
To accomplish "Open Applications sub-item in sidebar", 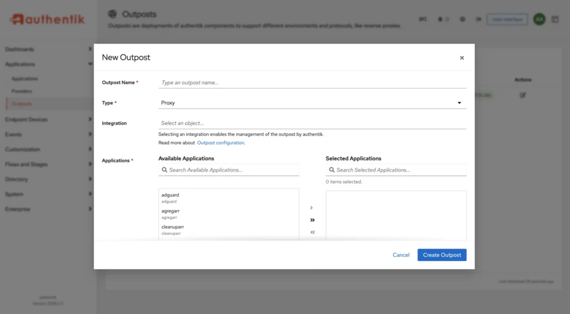I will tap(24, 79).
